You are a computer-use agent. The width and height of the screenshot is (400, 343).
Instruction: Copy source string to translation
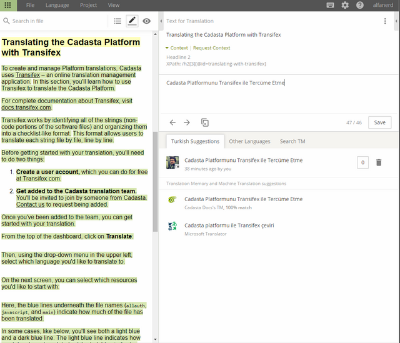[204, 122]
